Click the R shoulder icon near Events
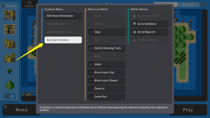Viewport: 210px width, 118px height. [203, 5]
